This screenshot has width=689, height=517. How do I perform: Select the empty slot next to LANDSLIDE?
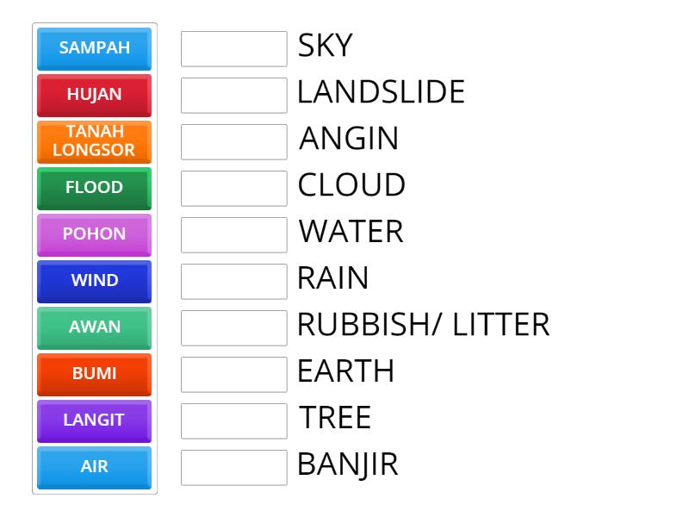(x=233, y=96)
